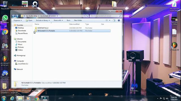Click folder thumbnail in details pane
The width and height of the screenshot is (181, 101).
(x=16, y=84)
